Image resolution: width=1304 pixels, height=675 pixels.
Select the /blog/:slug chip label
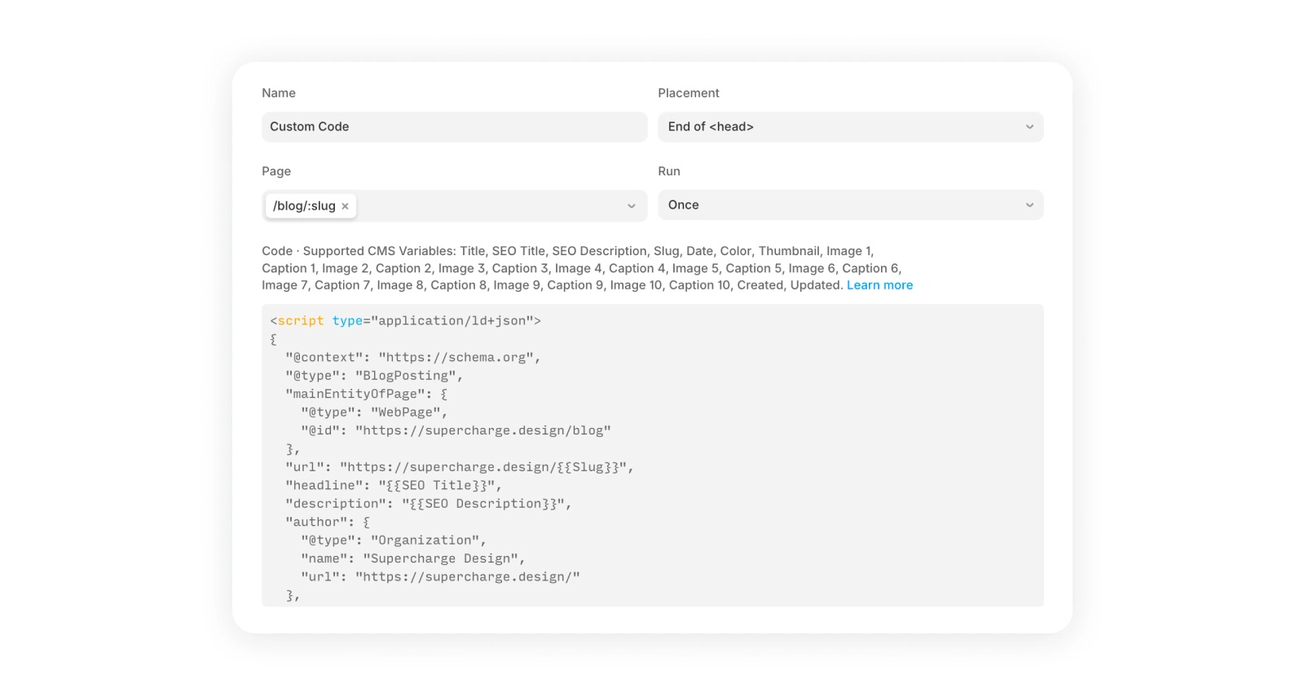point(304,206)
